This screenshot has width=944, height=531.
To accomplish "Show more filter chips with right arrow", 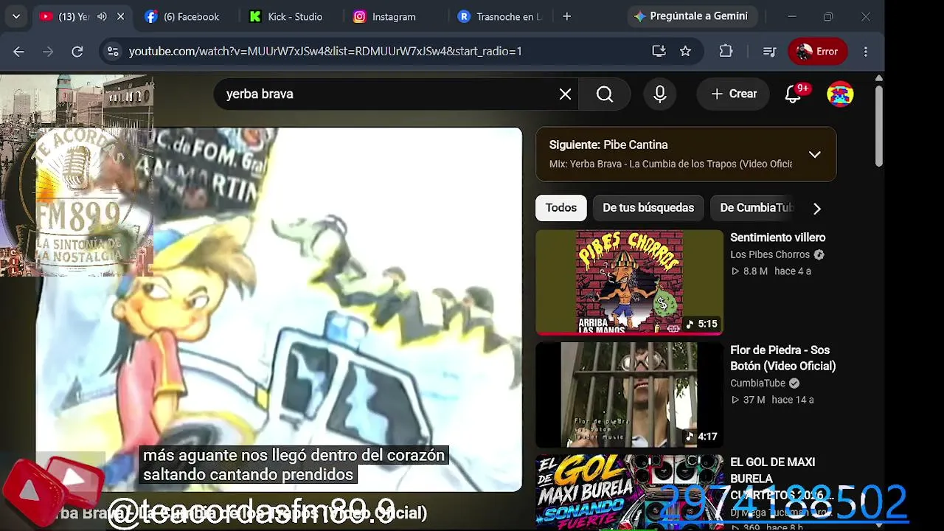I will pos(816,209).
